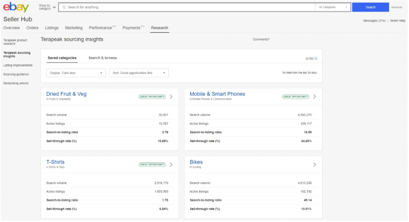Go to Overview tab

(11, 28)
